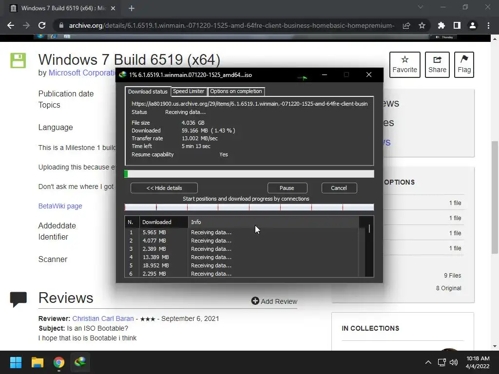
Task: Close the Windows 7 Build 6519 tab
Action: 113,8
